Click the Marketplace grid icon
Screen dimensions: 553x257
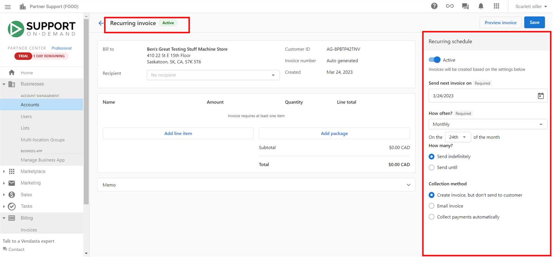click(x=12, y=172)
